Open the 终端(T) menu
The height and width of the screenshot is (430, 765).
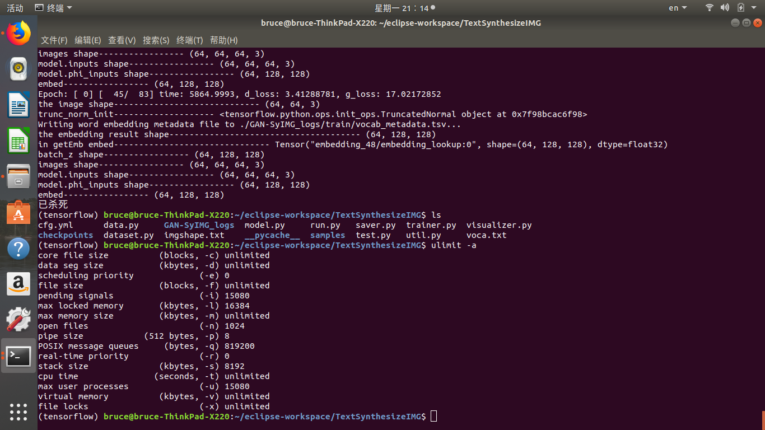(x=190, y=40)
